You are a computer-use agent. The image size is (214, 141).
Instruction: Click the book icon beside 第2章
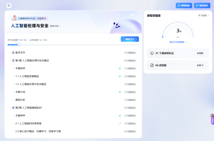coord(13,108)
